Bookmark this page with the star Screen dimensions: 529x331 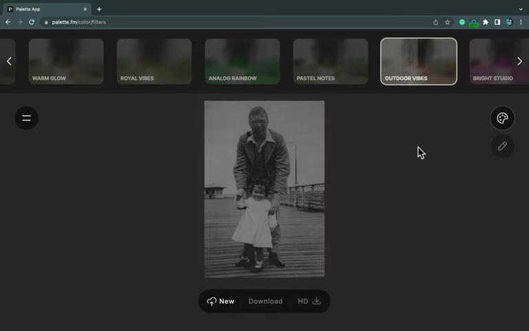(447, 22)
